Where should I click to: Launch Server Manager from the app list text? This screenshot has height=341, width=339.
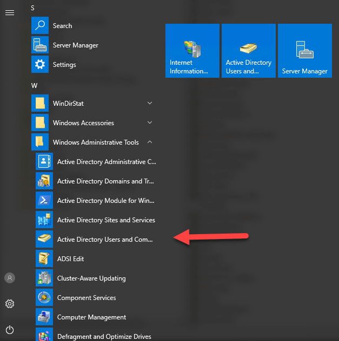coord(76,45)
